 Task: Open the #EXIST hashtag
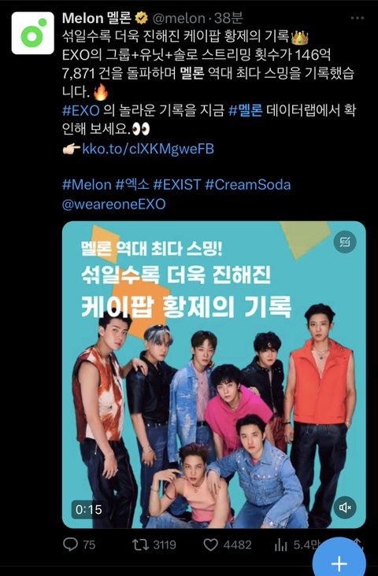tap(177, 184)
